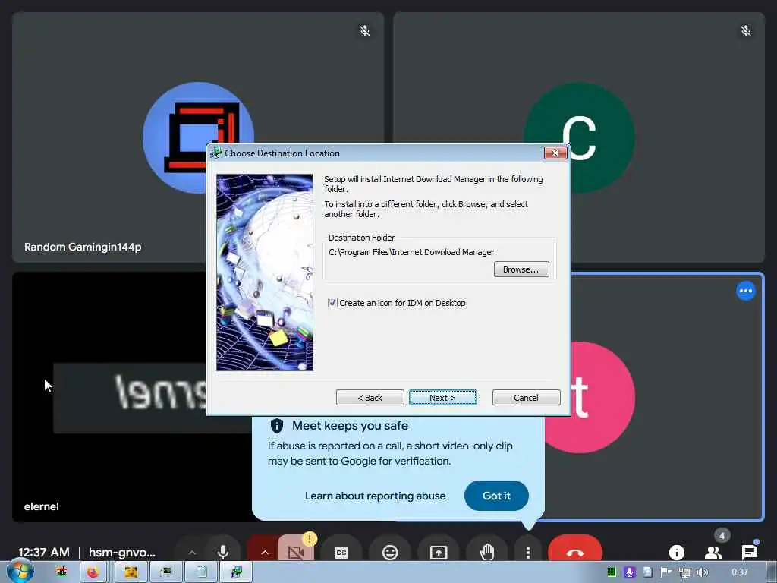Turn on the camera in Meet
The width and height of the screenshot is (777, 583).
point(297,551)
